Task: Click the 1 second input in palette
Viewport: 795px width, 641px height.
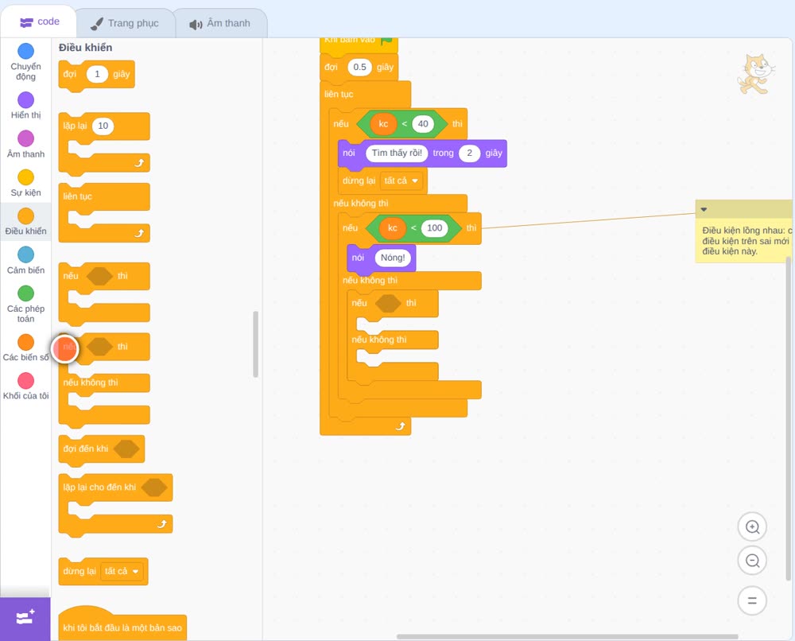Action: tap(97, 74)
